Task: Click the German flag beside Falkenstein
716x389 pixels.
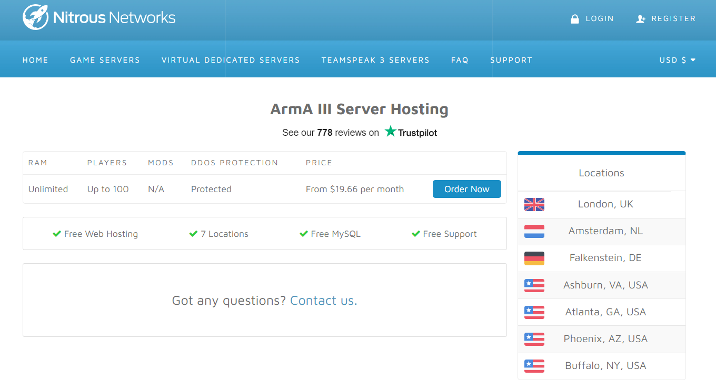Action: (534, 258)
